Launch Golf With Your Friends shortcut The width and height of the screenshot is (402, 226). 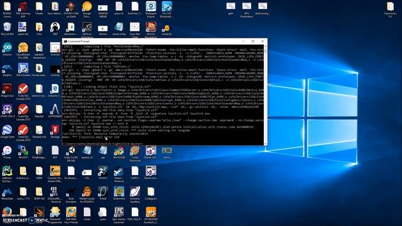71,215
